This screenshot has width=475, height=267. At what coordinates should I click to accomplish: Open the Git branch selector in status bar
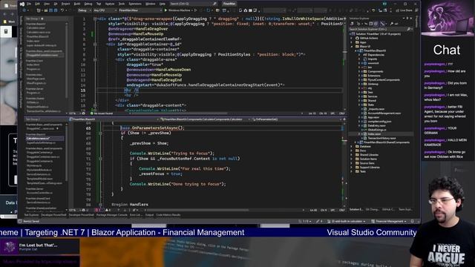click(x=347, y=221)
